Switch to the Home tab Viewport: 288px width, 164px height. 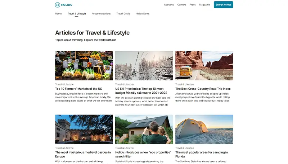pyautogui.click(x=58, y=14)
